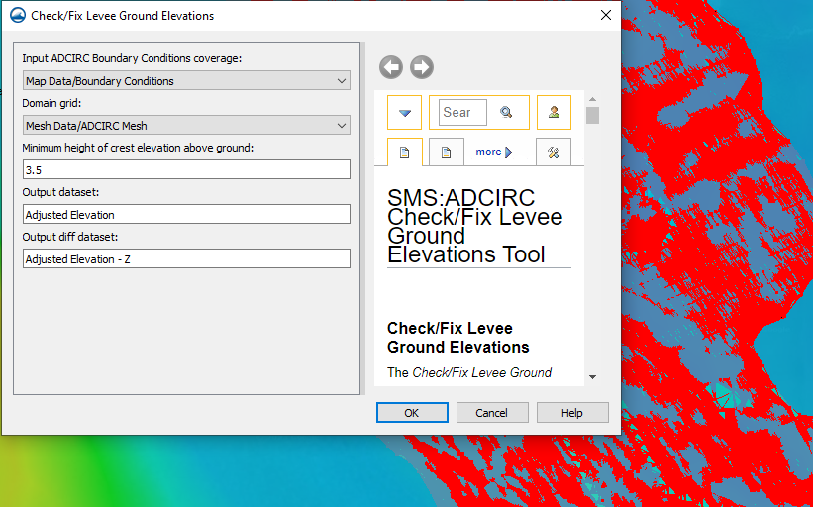The width and height of the screenshot is (813, 507).
Task: Click the 'Check/Fix Levee Ground Elevations' help heading
Action: 458,338
